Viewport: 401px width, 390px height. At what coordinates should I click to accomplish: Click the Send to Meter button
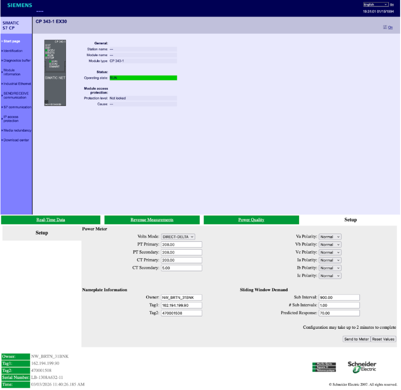pyautogui.click(x=356, y=339)
